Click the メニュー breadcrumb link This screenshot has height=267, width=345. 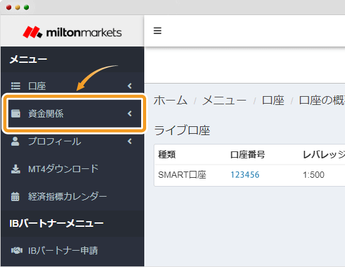[x=224, y=101]
